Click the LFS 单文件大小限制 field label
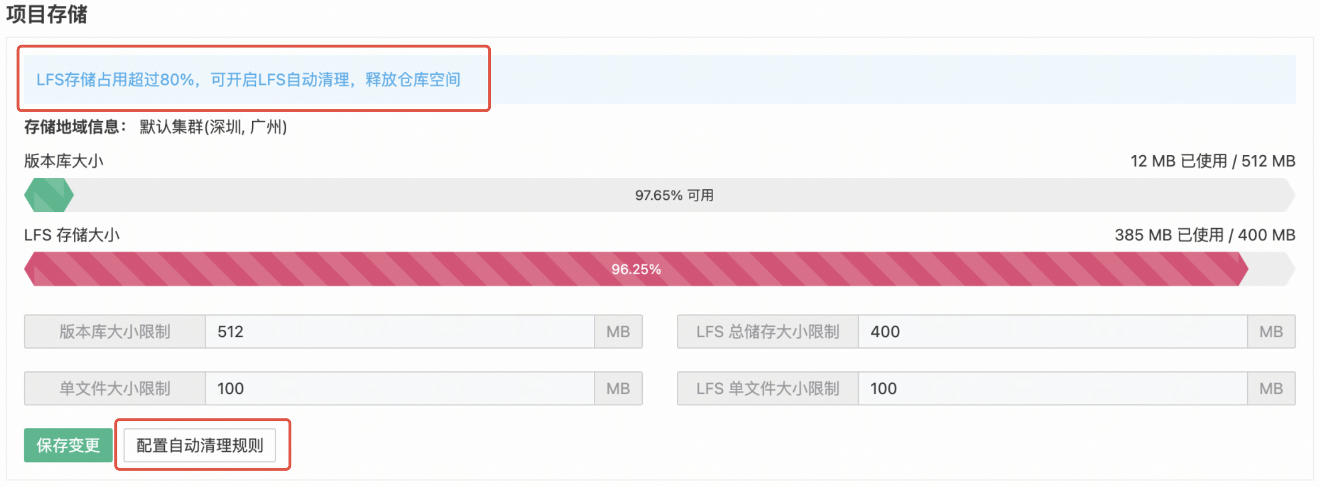This screenshot has height=487, width=1320. (x=767, y=389)
